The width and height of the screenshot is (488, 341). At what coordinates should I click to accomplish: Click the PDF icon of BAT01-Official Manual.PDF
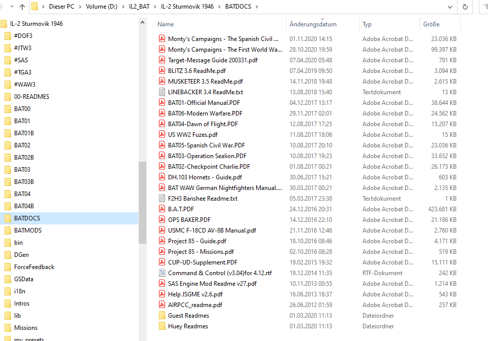point(162,102)
